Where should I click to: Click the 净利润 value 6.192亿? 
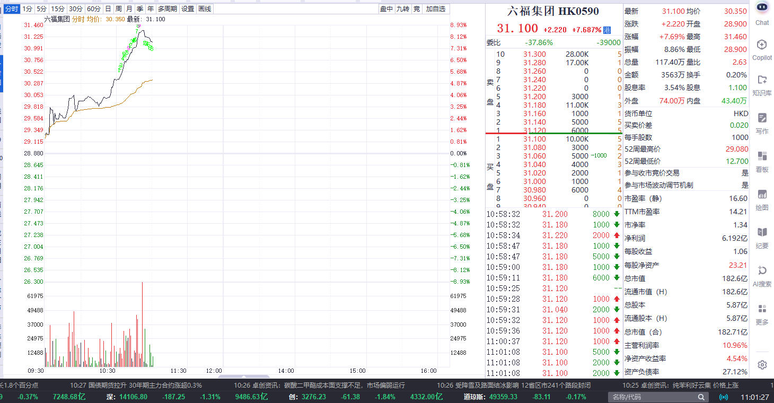click(735, 239)
